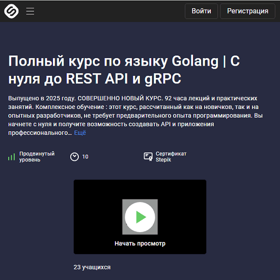Expand the description with the Ещё link
Screen dimensions: 280x280
80,133
